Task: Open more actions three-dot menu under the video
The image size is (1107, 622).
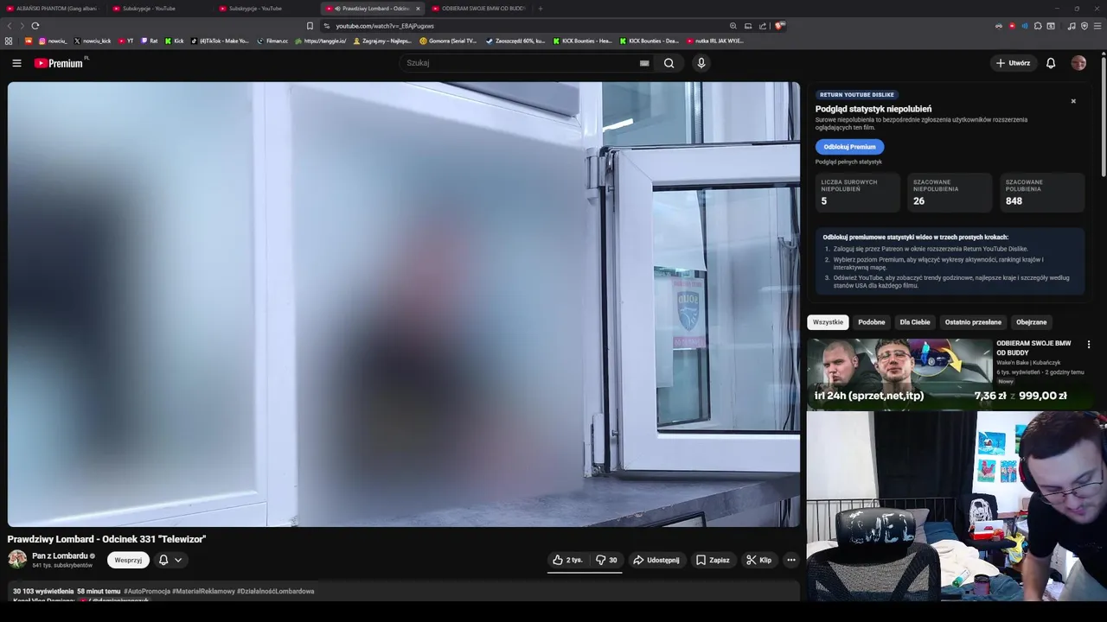Action: [790, 560]
